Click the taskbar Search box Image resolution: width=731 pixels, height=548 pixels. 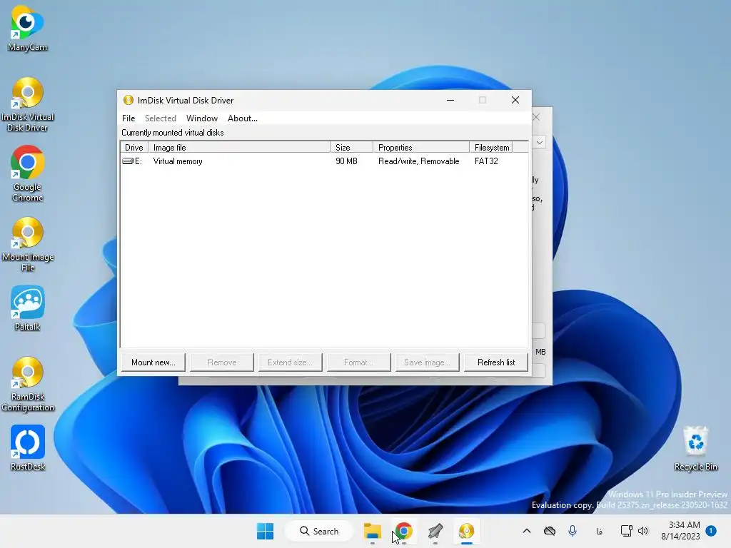coord(319,531)
